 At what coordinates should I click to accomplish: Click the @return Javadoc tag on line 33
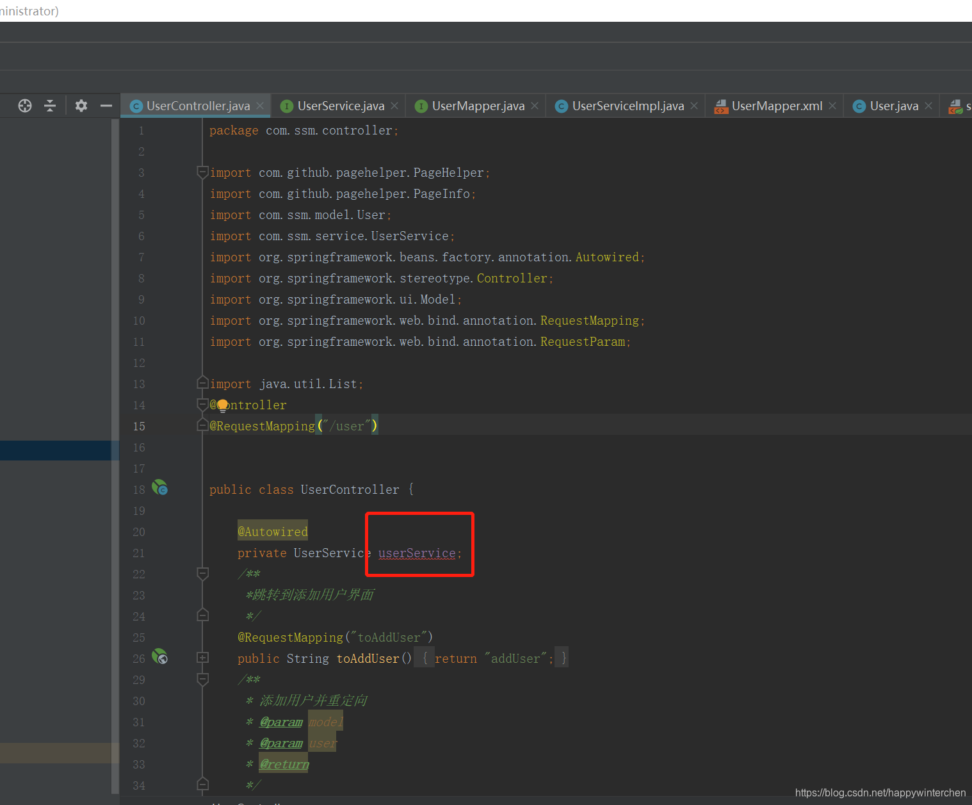[284, 764]
